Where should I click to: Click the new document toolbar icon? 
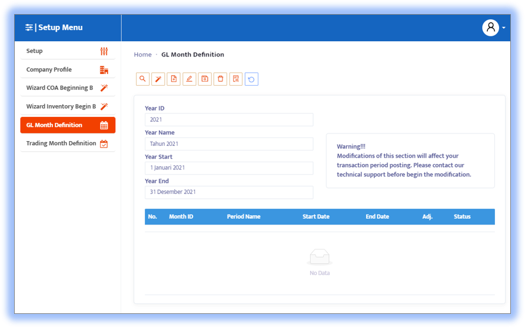(174, 79)
